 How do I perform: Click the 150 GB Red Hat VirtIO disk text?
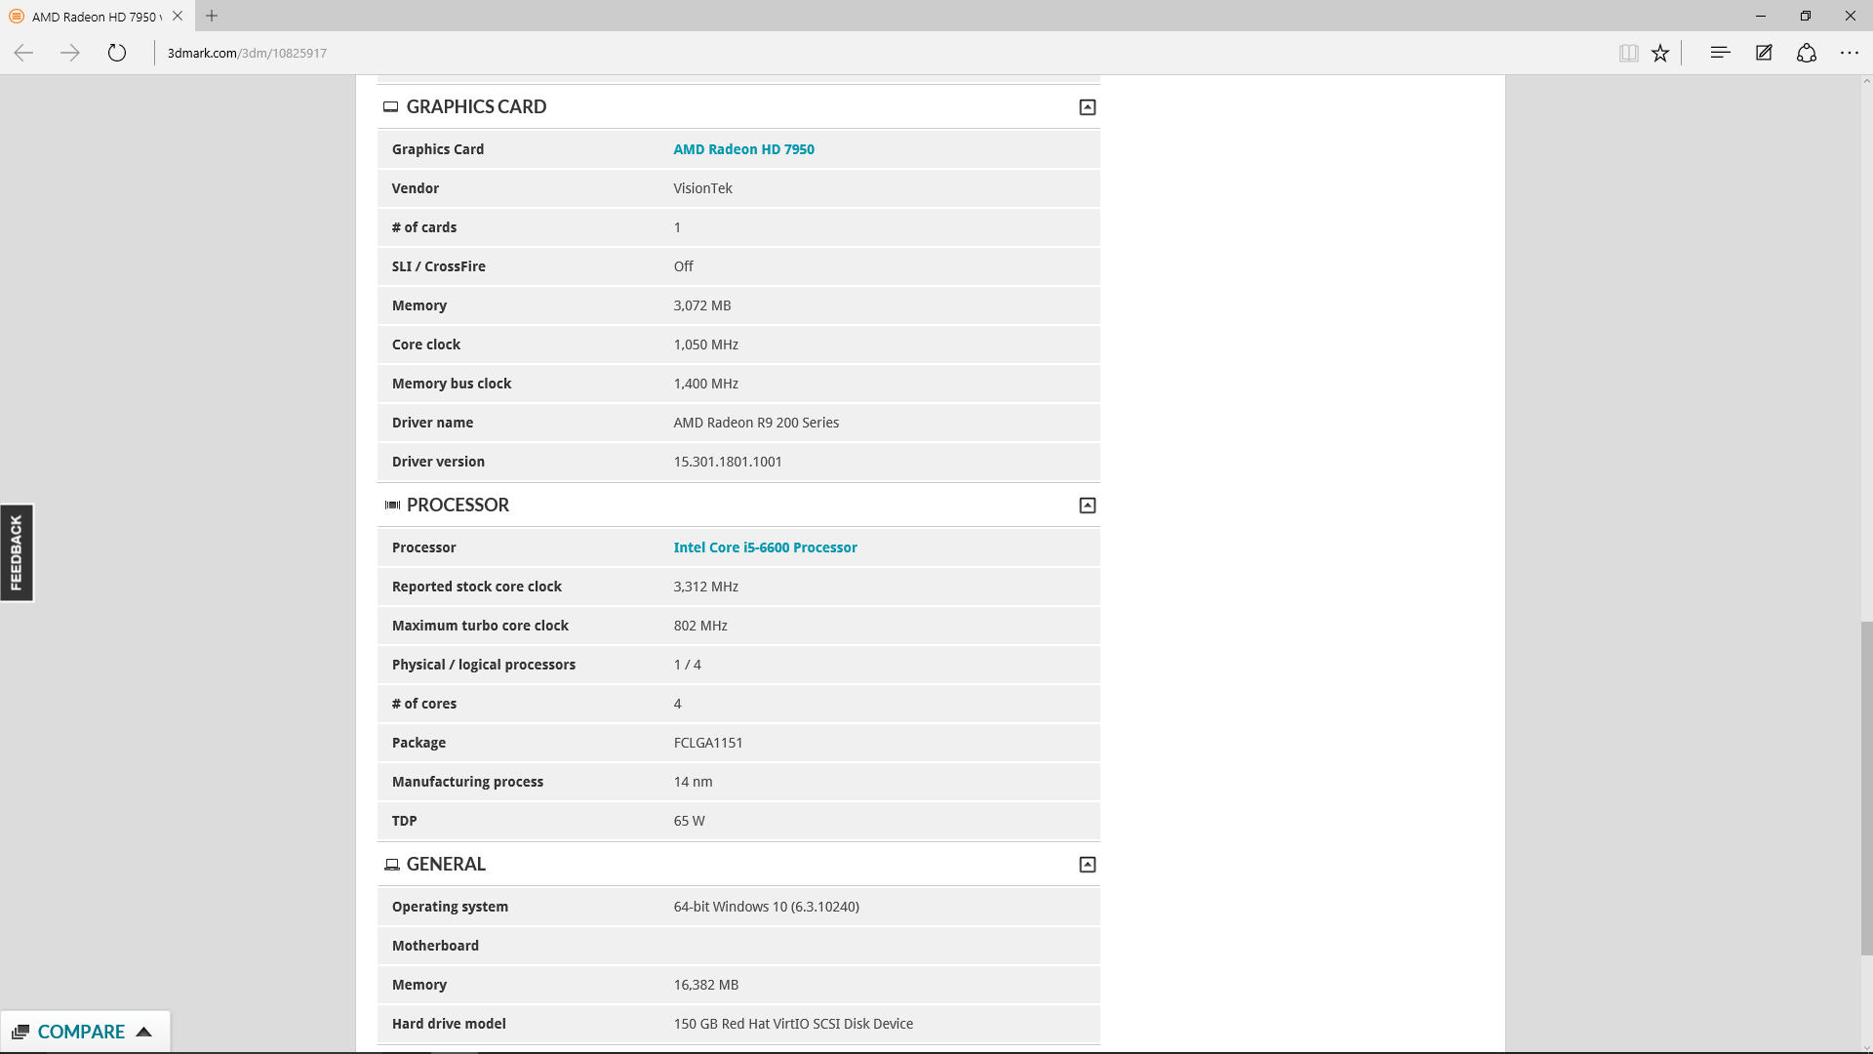click(x=793, y=1024)
